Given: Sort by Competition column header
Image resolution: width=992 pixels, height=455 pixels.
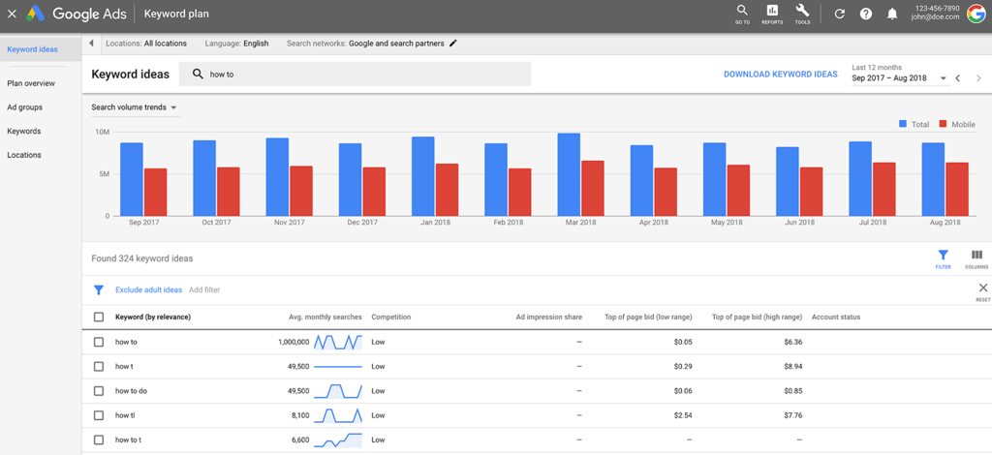Looking at the screenshot, I should point(391,318).
